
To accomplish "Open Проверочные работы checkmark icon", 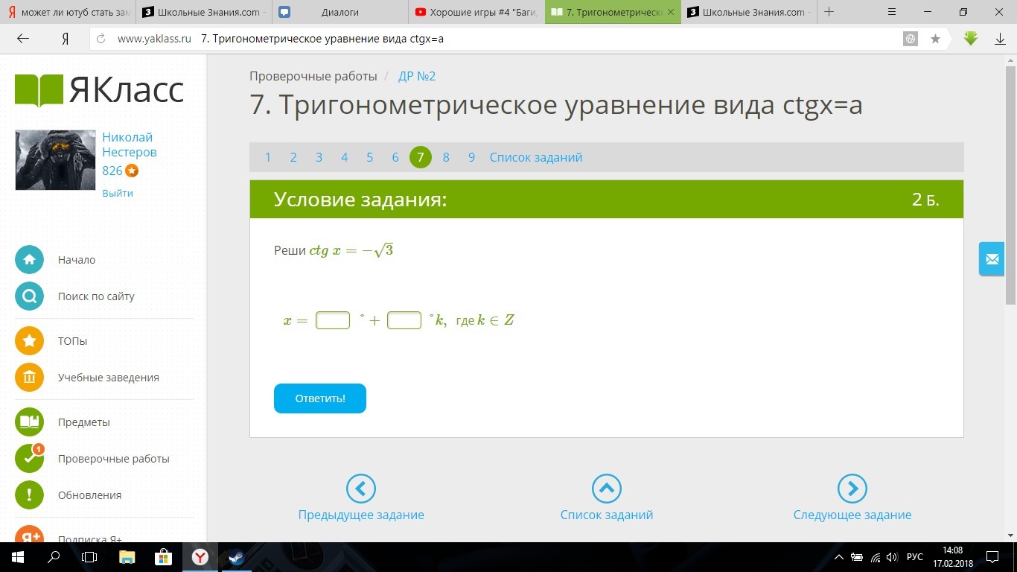I will (30, 459).
